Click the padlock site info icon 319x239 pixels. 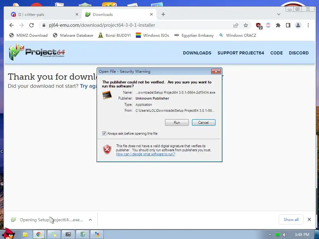pos(44,25)
